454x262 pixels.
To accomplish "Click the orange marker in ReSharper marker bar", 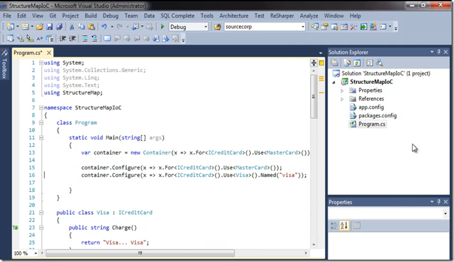I will click(322, 93).
